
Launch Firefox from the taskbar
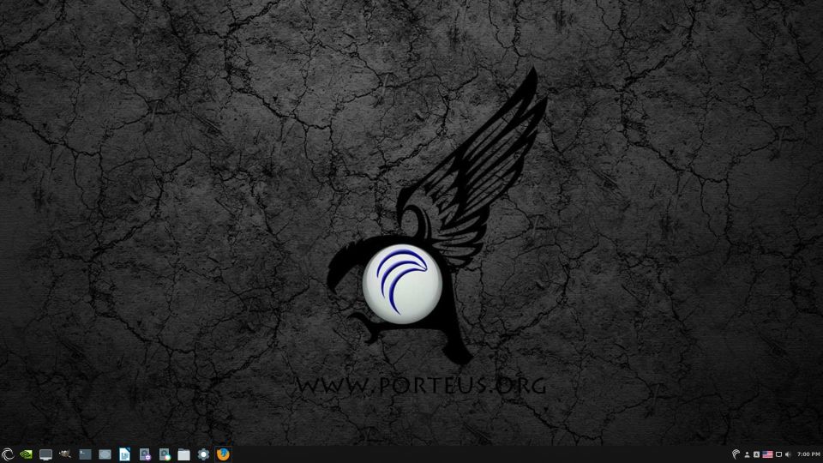pos(223,454)
